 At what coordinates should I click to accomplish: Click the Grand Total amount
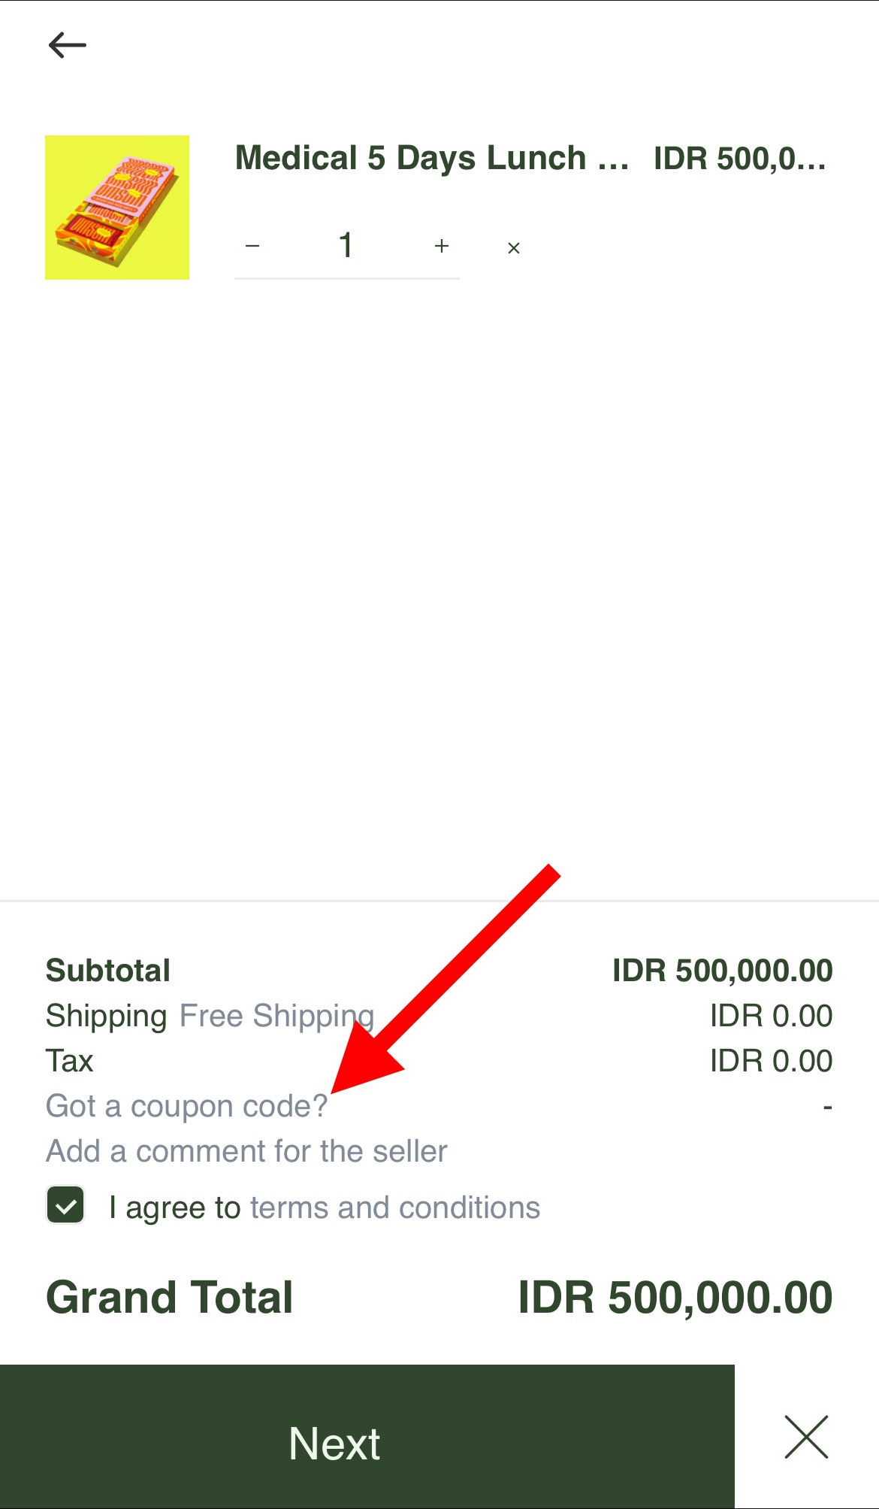point(675,1298)
